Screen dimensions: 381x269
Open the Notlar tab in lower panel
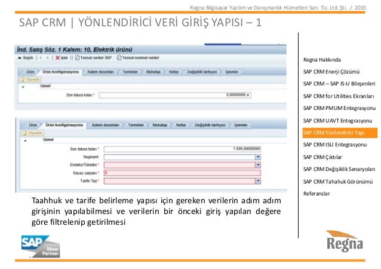pyautogui.click(x=181, y=125)
